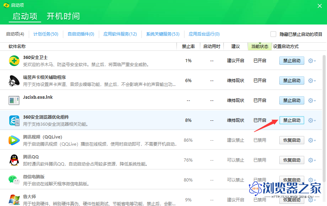Click 已禁用 status in 腾讯QQ row
Screen dimensions: 327x206
tap(259, 160)
